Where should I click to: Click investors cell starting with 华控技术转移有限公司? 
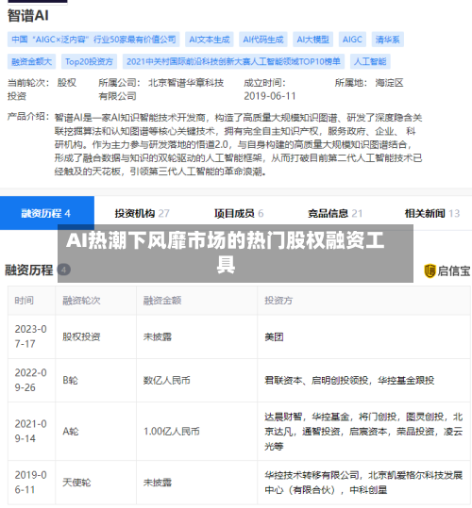click(x=363, y=483)
